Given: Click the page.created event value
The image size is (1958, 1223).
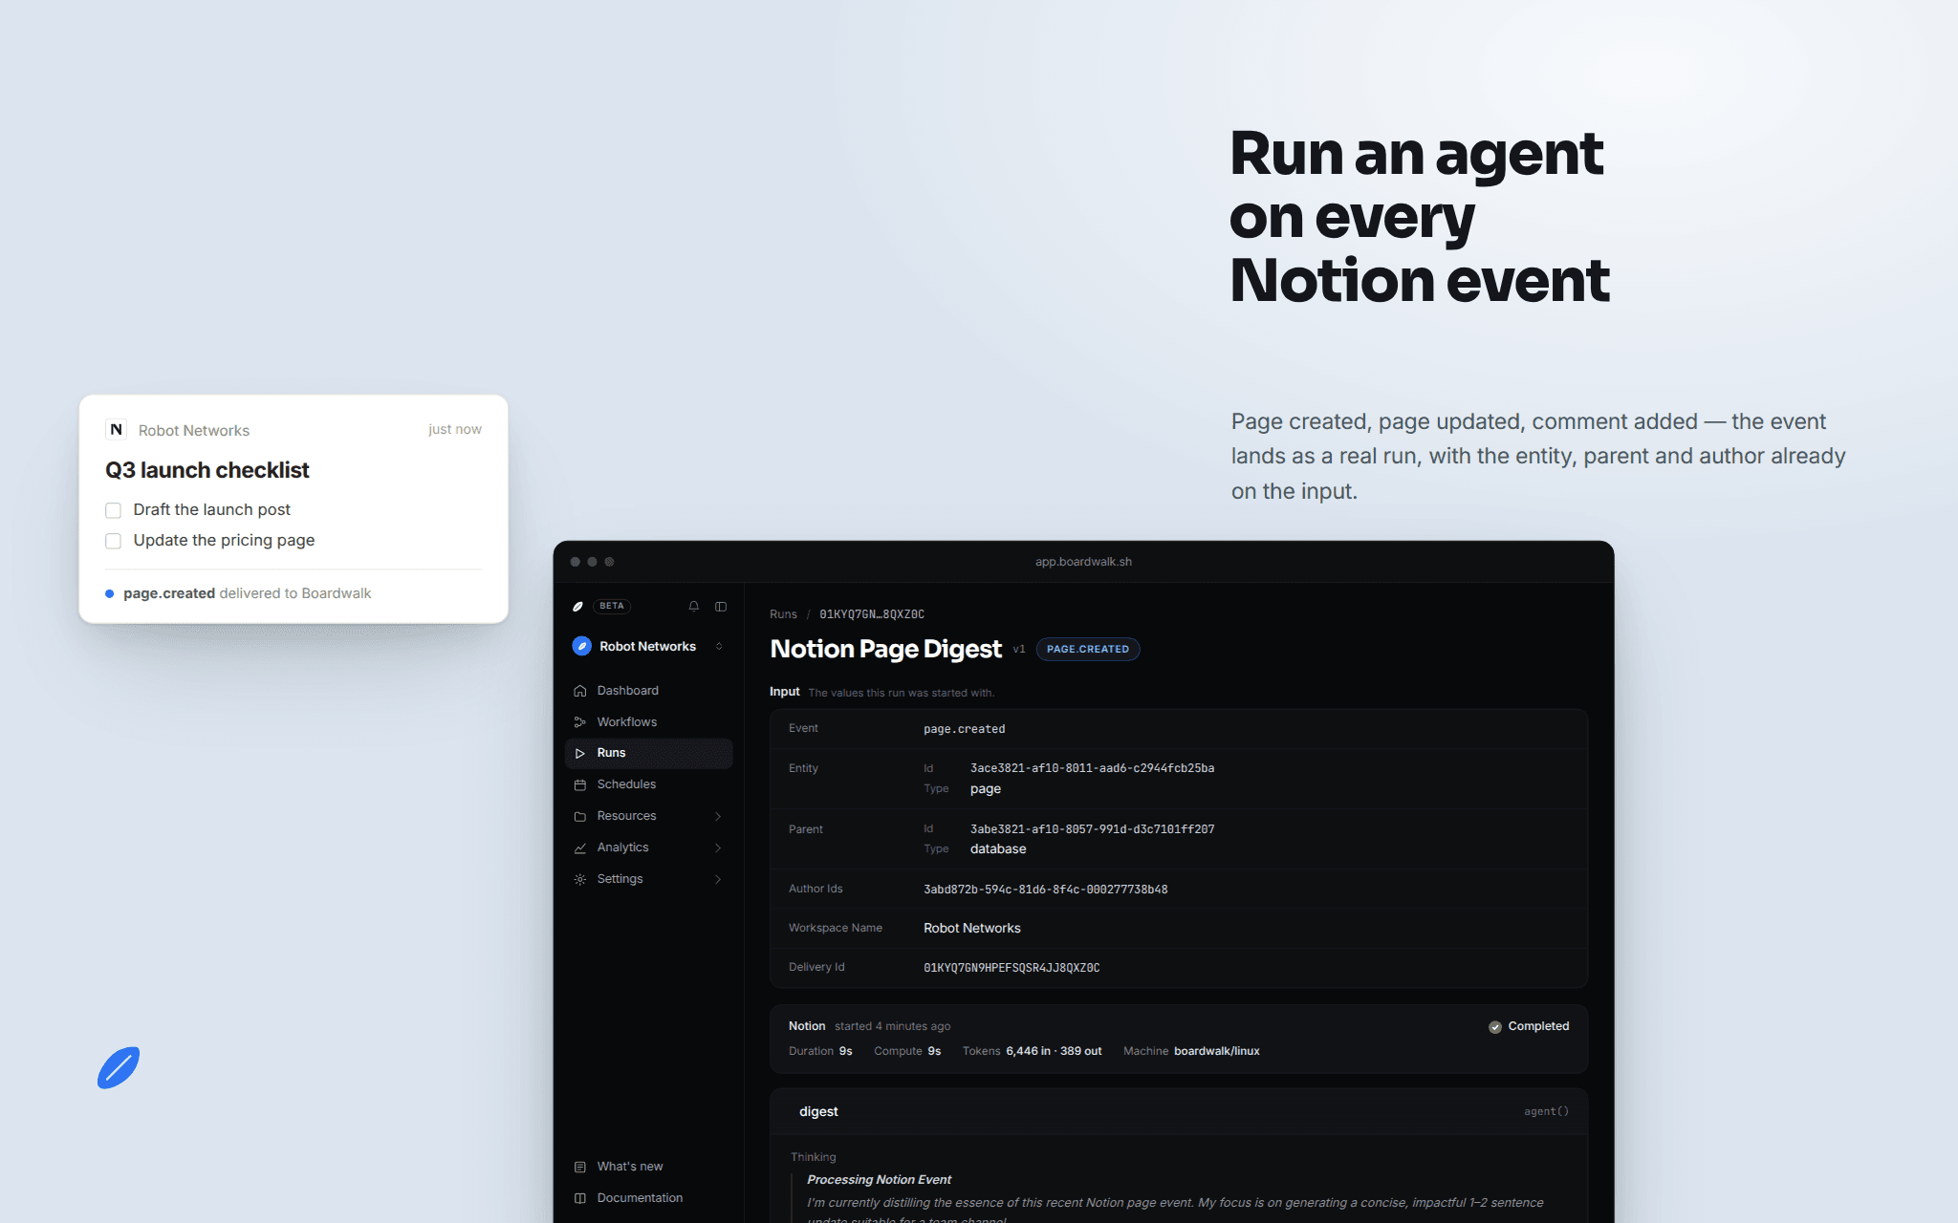Looking at the screenshot, I should (964, 730).
